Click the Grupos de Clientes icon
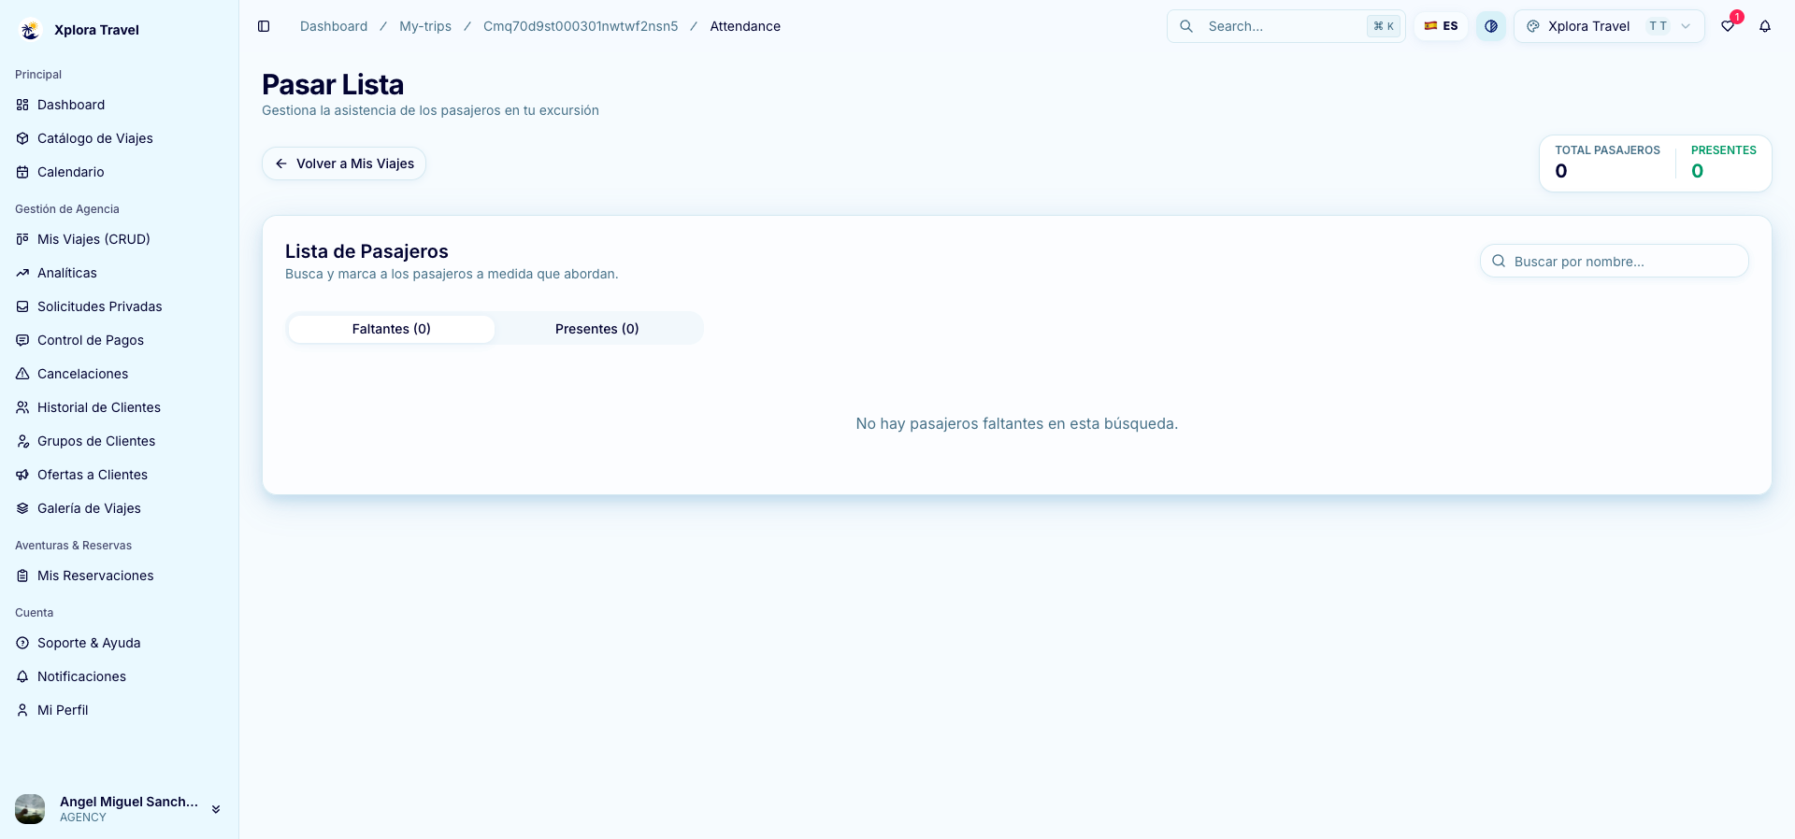The image size is (1795, 839). pos(22,441)
